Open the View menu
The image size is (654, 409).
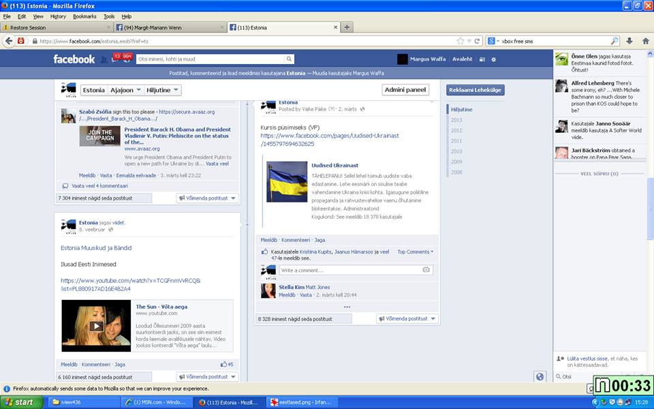coord(38,16)
